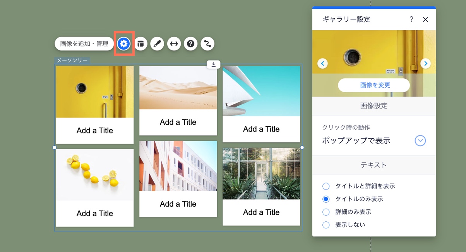
Task: Select 詳細のみ表示 radio option
Action: [326, 212]
